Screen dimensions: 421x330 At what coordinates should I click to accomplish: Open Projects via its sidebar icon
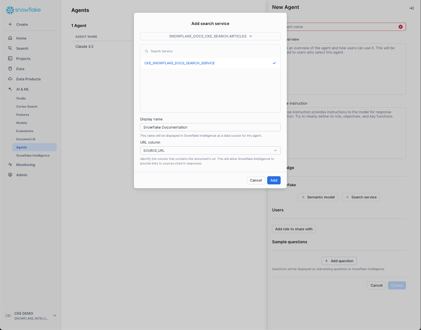point(10,58)
